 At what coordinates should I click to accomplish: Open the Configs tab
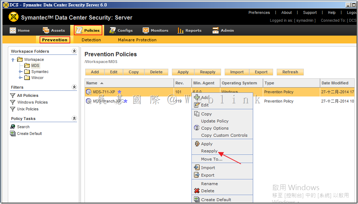121,30
